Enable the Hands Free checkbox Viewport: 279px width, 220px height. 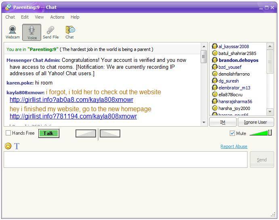pyautogui.click(x=8, y=133)
